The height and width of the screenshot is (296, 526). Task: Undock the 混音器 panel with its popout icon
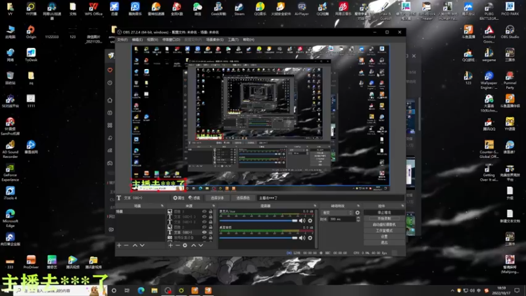tap(315, 206)
